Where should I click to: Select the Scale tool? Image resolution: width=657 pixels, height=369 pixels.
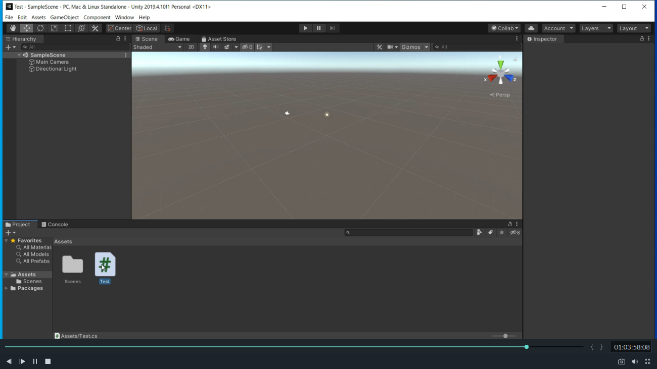pos(54,28)
